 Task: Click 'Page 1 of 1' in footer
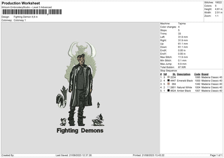[x=216, y=155]
